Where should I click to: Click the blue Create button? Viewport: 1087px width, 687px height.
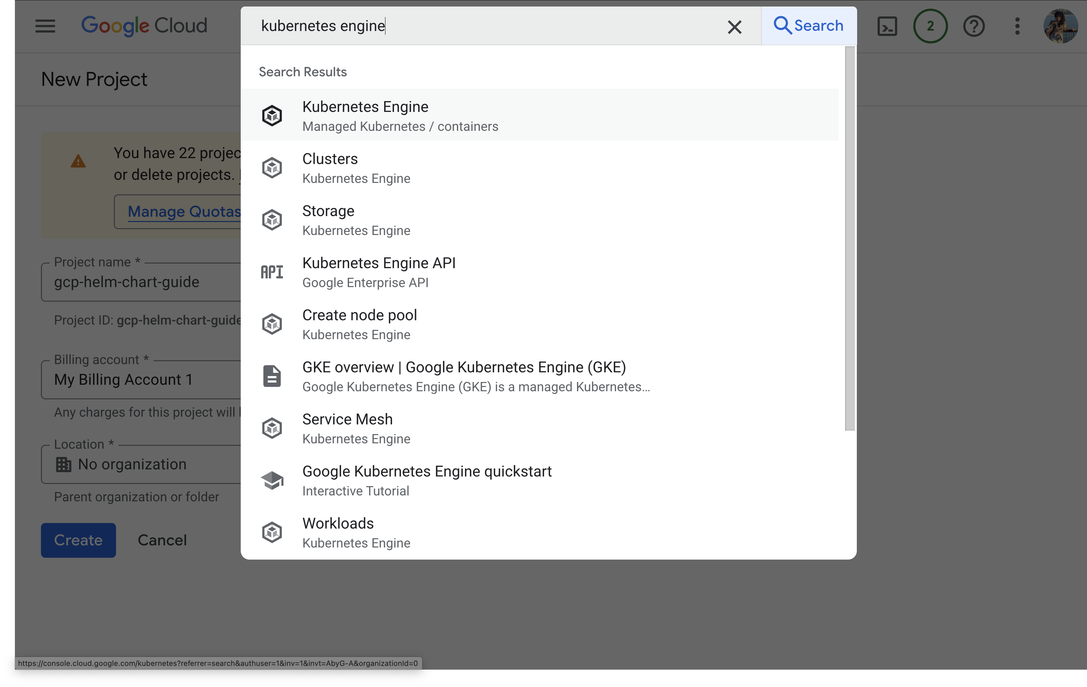tap(78, 540)
